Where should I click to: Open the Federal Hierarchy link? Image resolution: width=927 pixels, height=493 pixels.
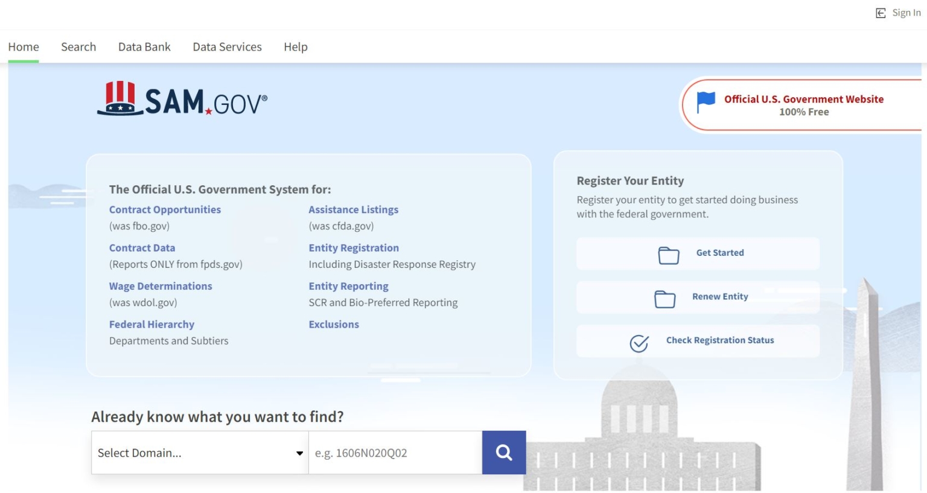coord(151,324)
